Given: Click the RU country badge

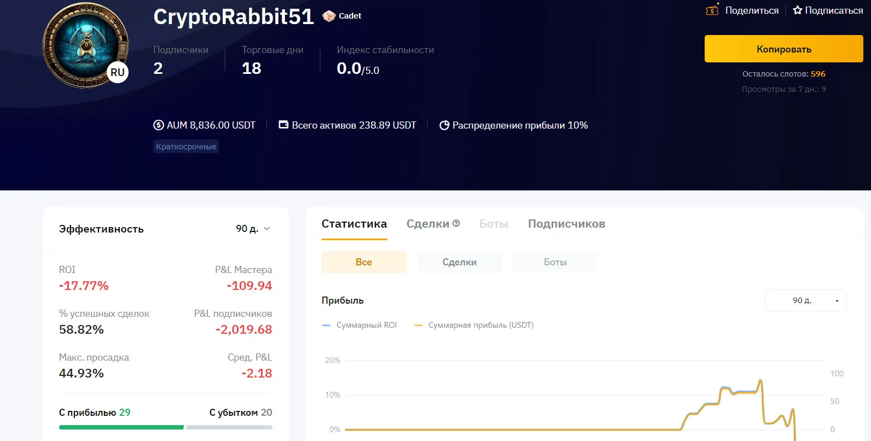Looking at the screenshot, I should (x=118, y=72).
